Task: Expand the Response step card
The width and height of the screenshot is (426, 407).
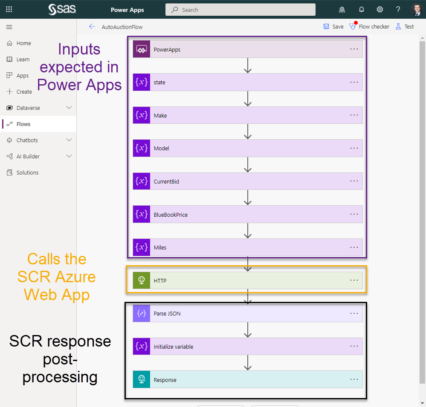Action: (248, 379)
